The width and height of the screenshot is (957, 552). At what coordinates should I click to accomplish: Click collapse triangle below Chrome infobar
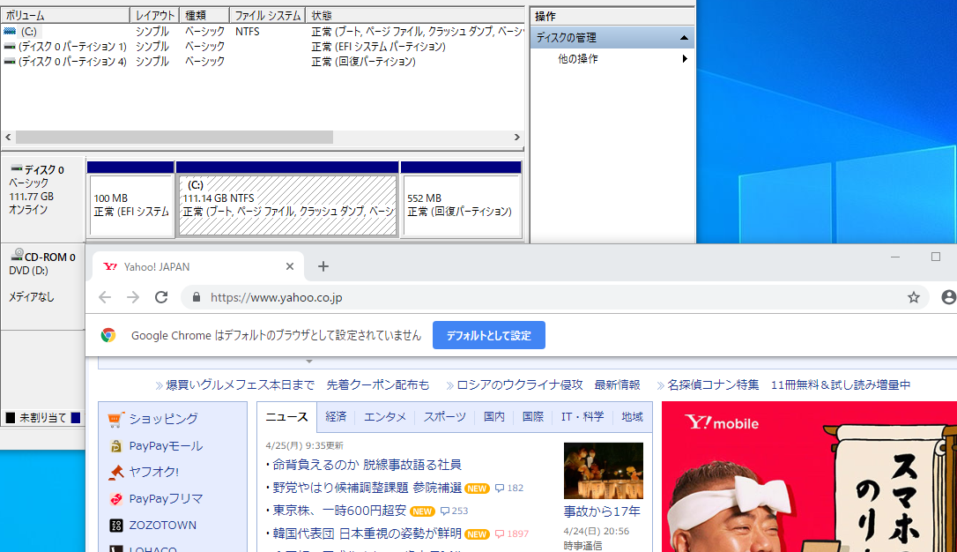pos(309,362)
